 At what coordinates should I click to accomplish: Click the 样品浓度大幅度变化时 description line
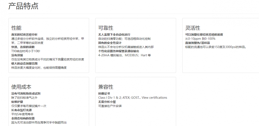coord(39,68)
